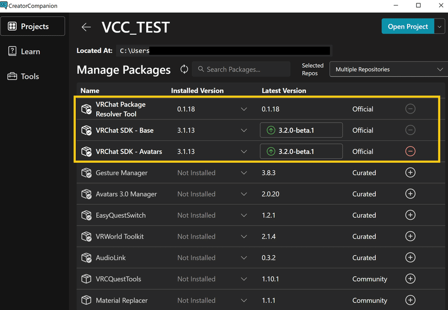Add the VRWorld Toolkit package
Image resolution: width=448 pixels, height=310 pixels.
pyautogui.click(x=410, y=236)
